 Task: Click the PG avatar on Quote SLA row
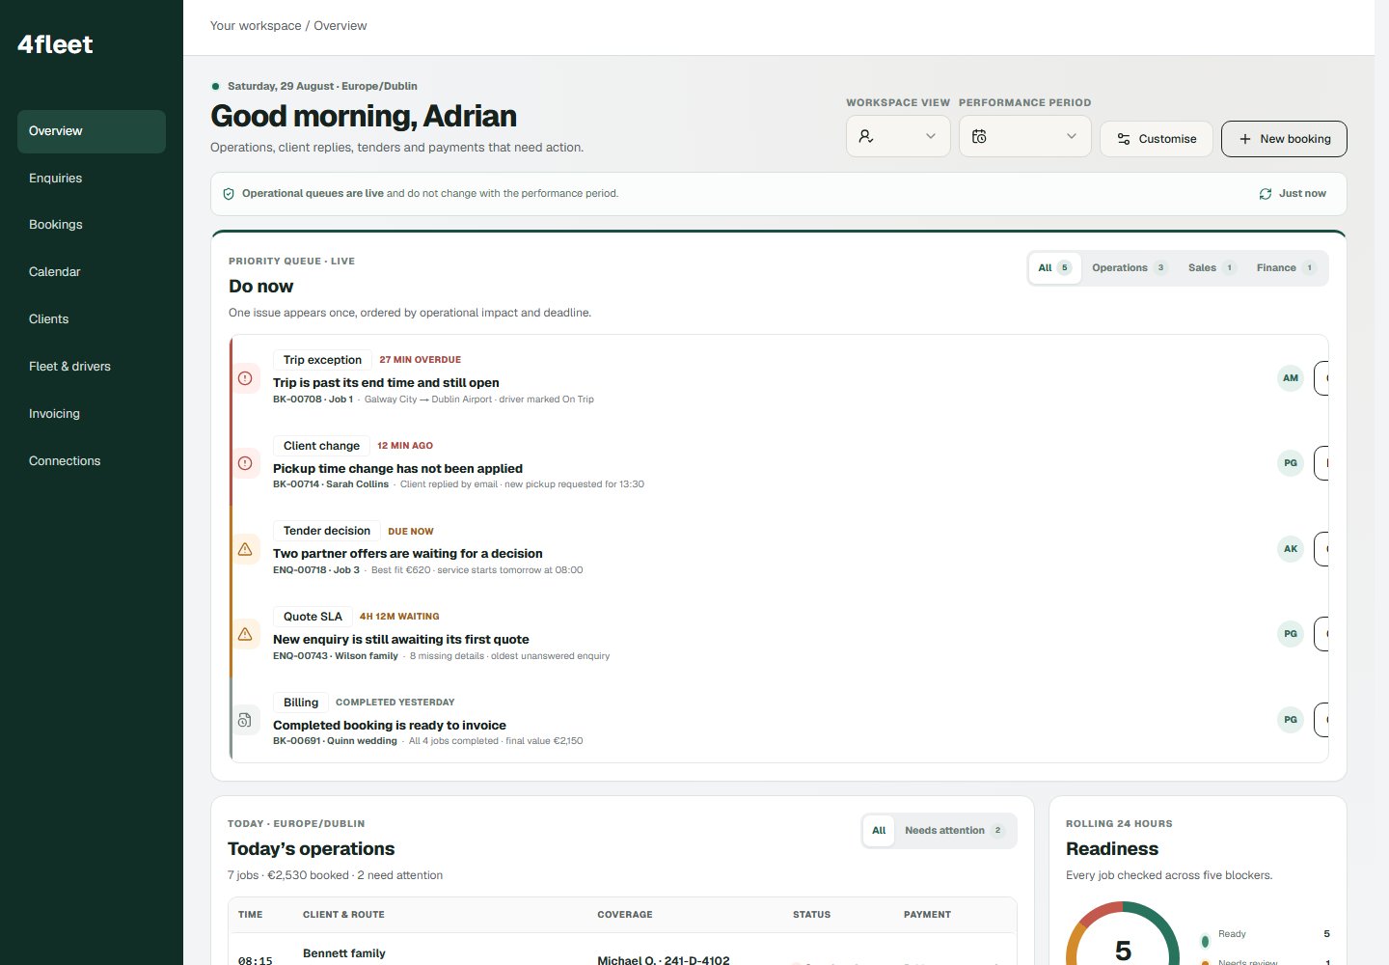point(1291,634)
